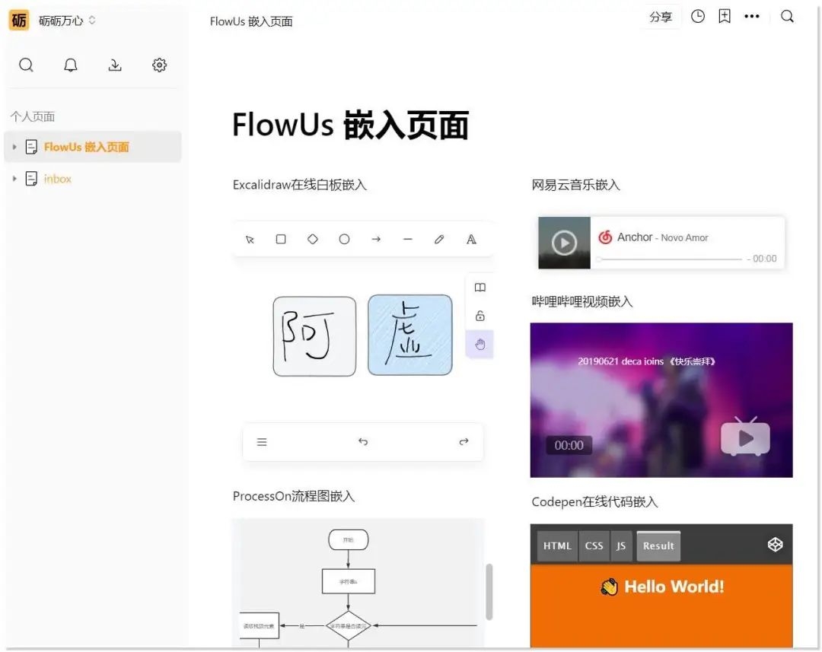
Task: Click the top-right search icon
Action: 787,17
